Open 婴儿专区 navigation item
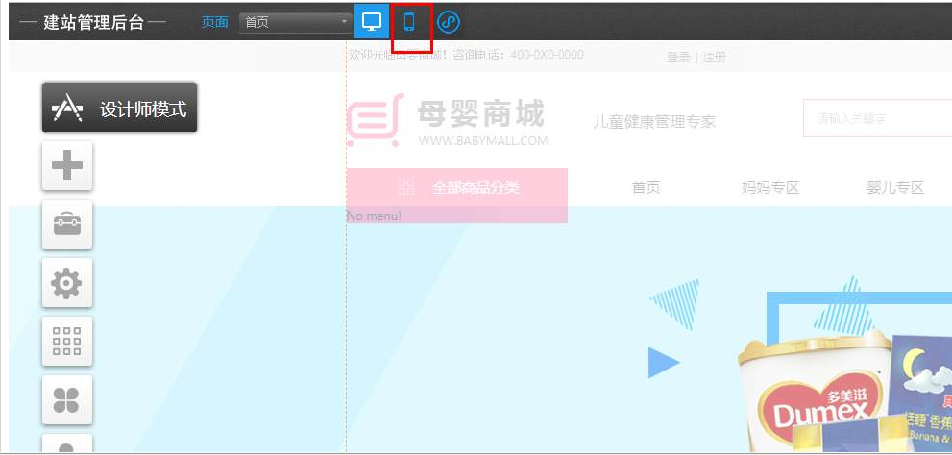Viewport: 952px width, 455px height. coord(894,188)
